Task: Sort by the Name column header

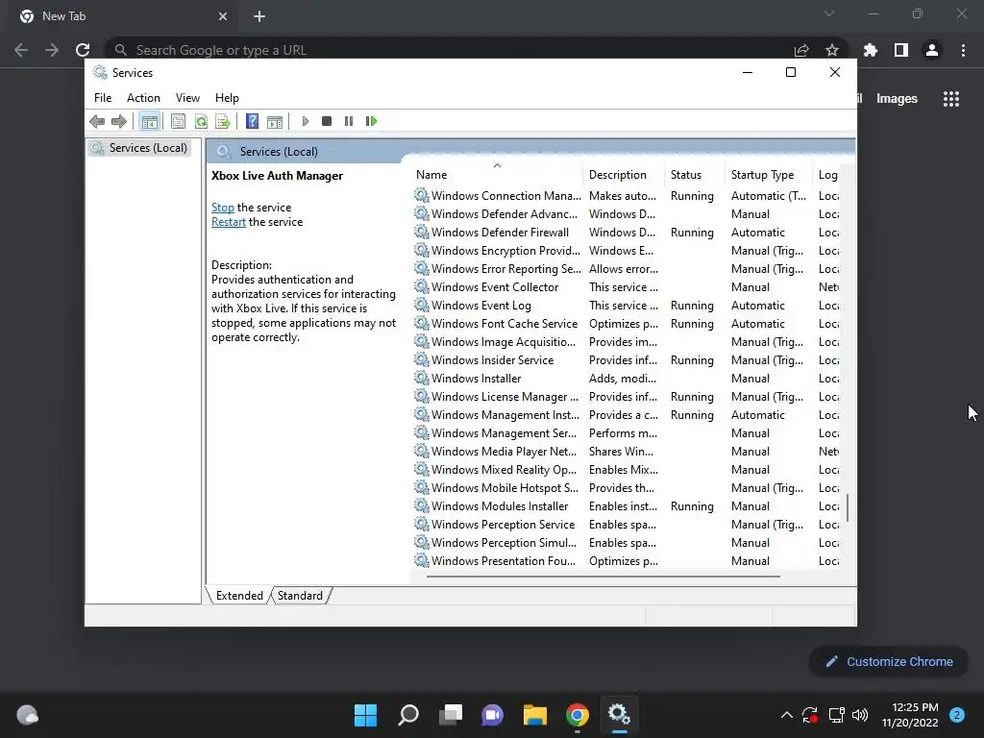Action: (x=497, y=175)
